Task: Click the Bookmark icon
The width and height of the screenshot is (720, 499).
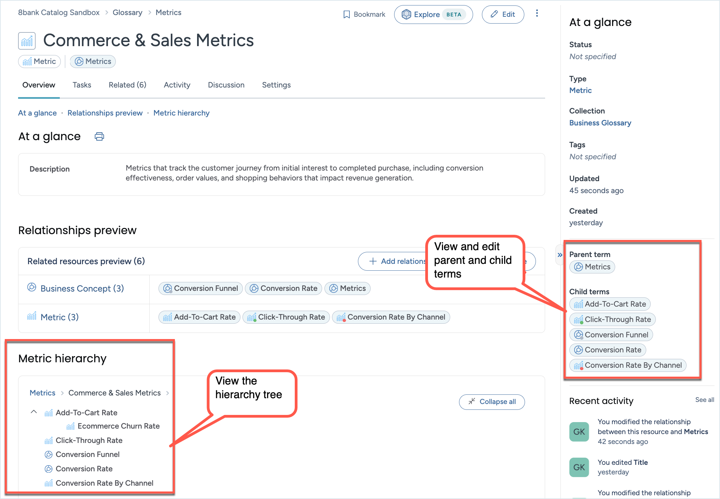Action: (x=346, y=14)
